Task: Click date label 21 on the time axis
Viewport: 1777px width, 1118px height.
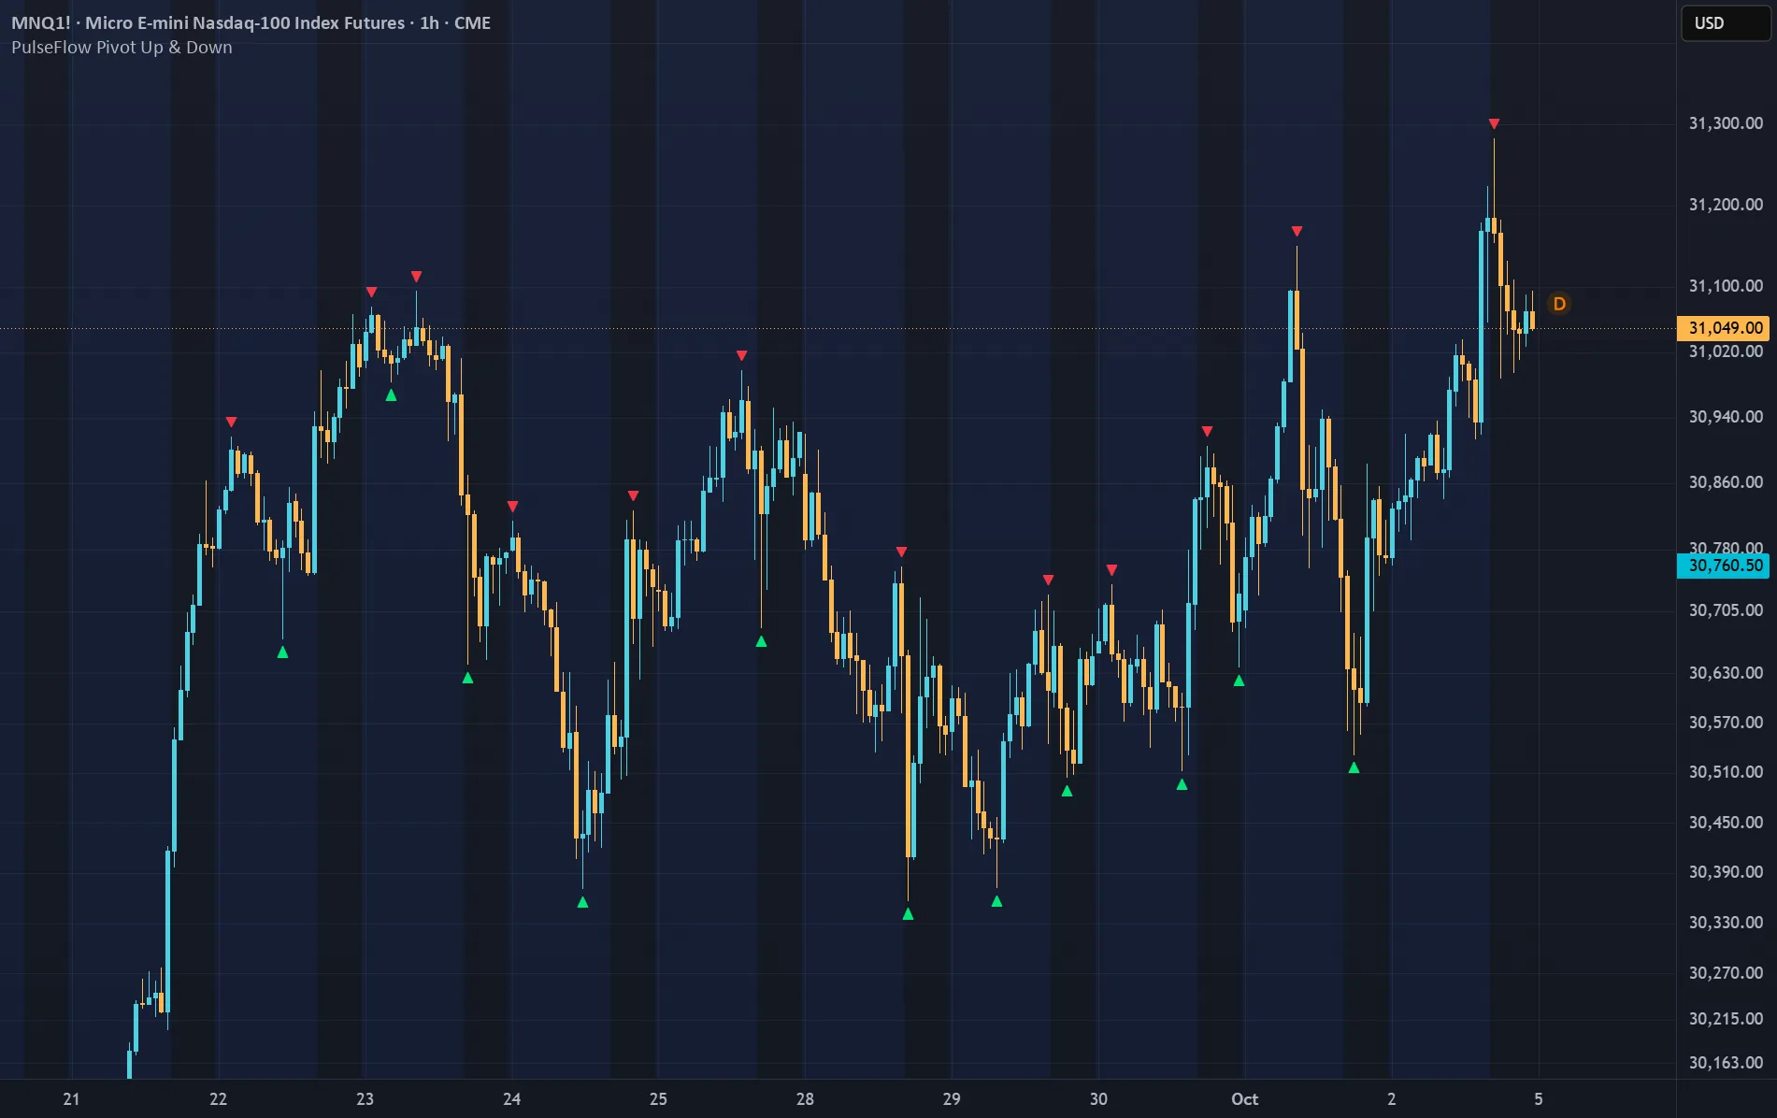Action: pyautogui.click(x=71, y=1099)
